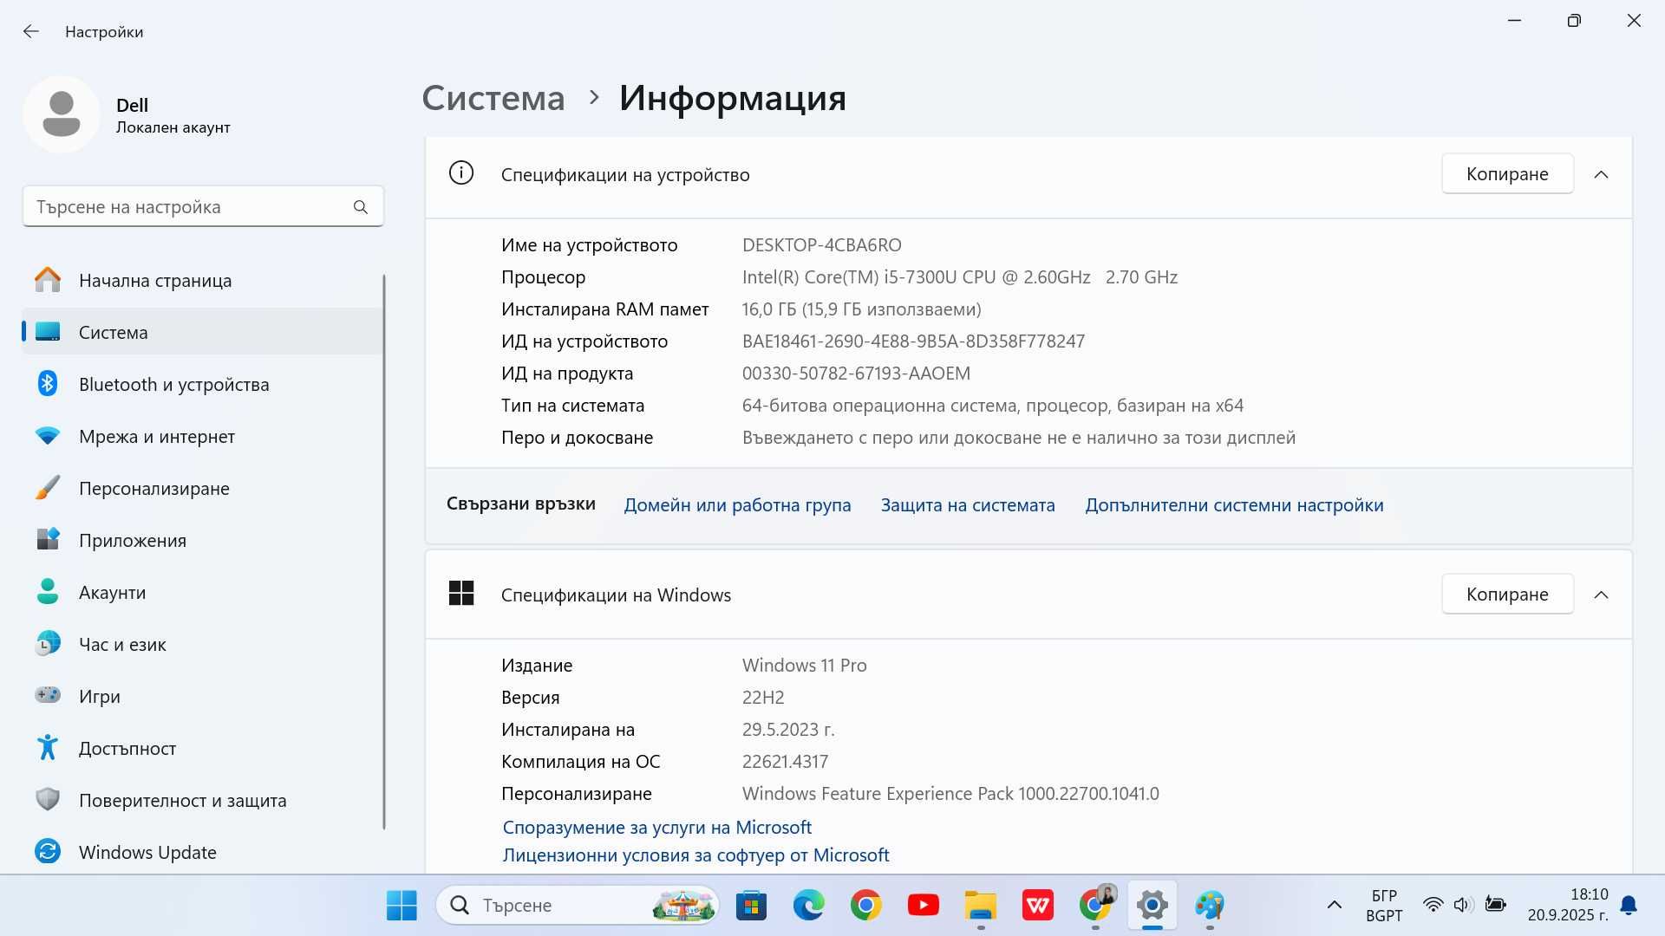Image resolution: width=1665 pixels, height=936 pixels.
Task: Open Споразумение за услуги на Microsoft
Action: point(657,827)
